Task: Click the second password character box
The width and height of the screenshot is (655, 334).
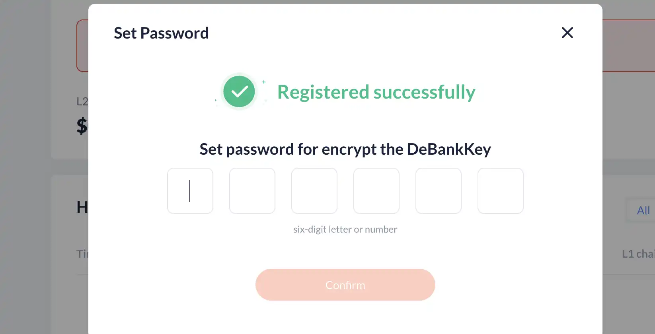Action: point(252,191)
